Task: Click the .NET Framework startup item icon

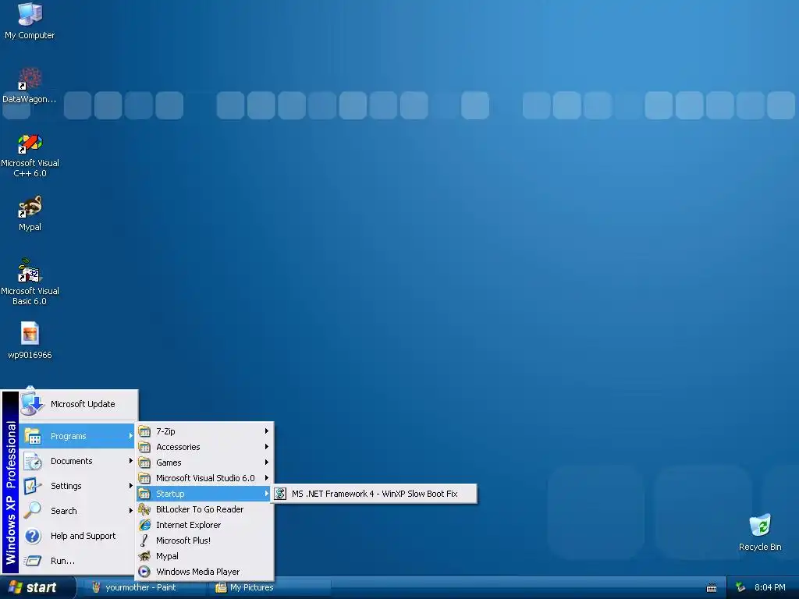Action: [280, 494]
